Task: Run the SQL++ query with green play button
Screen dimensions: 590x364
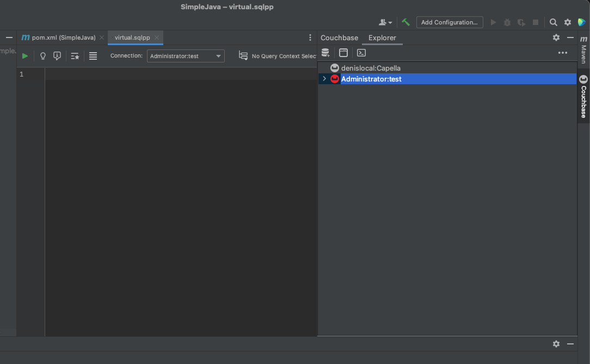Action: pyautogui.click(x=25, y=56)
